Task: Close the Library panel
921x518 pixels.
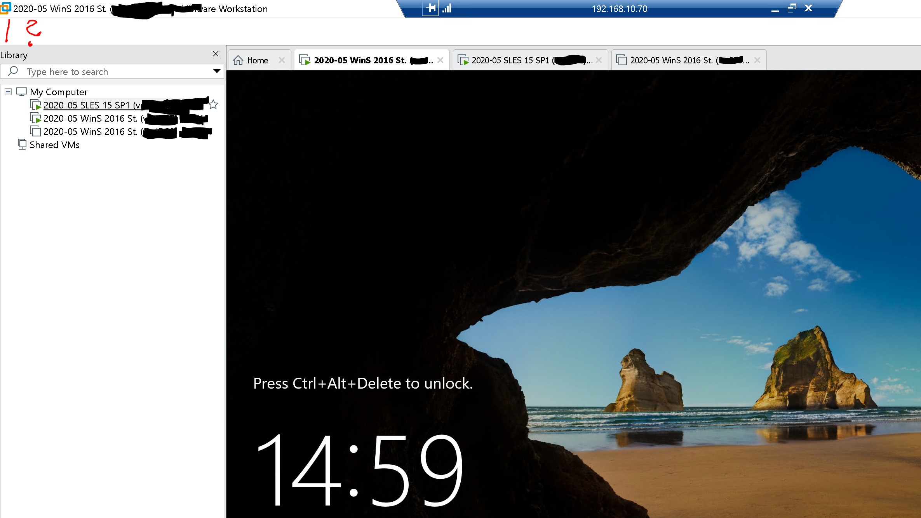Action: point(216,54)
